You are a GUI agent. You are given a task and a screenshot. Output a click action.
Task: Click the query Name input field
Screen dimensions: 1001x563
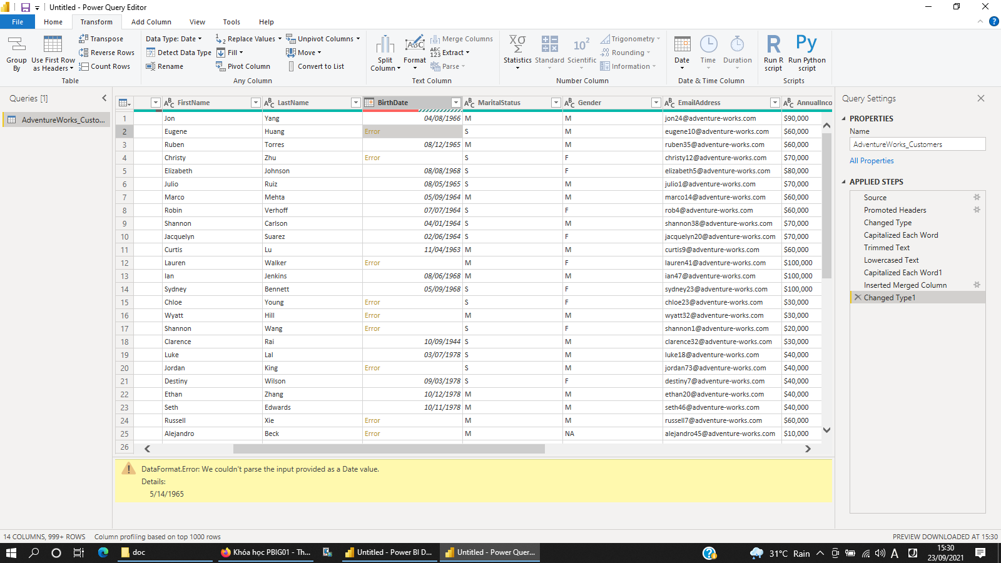click(917, 144)
